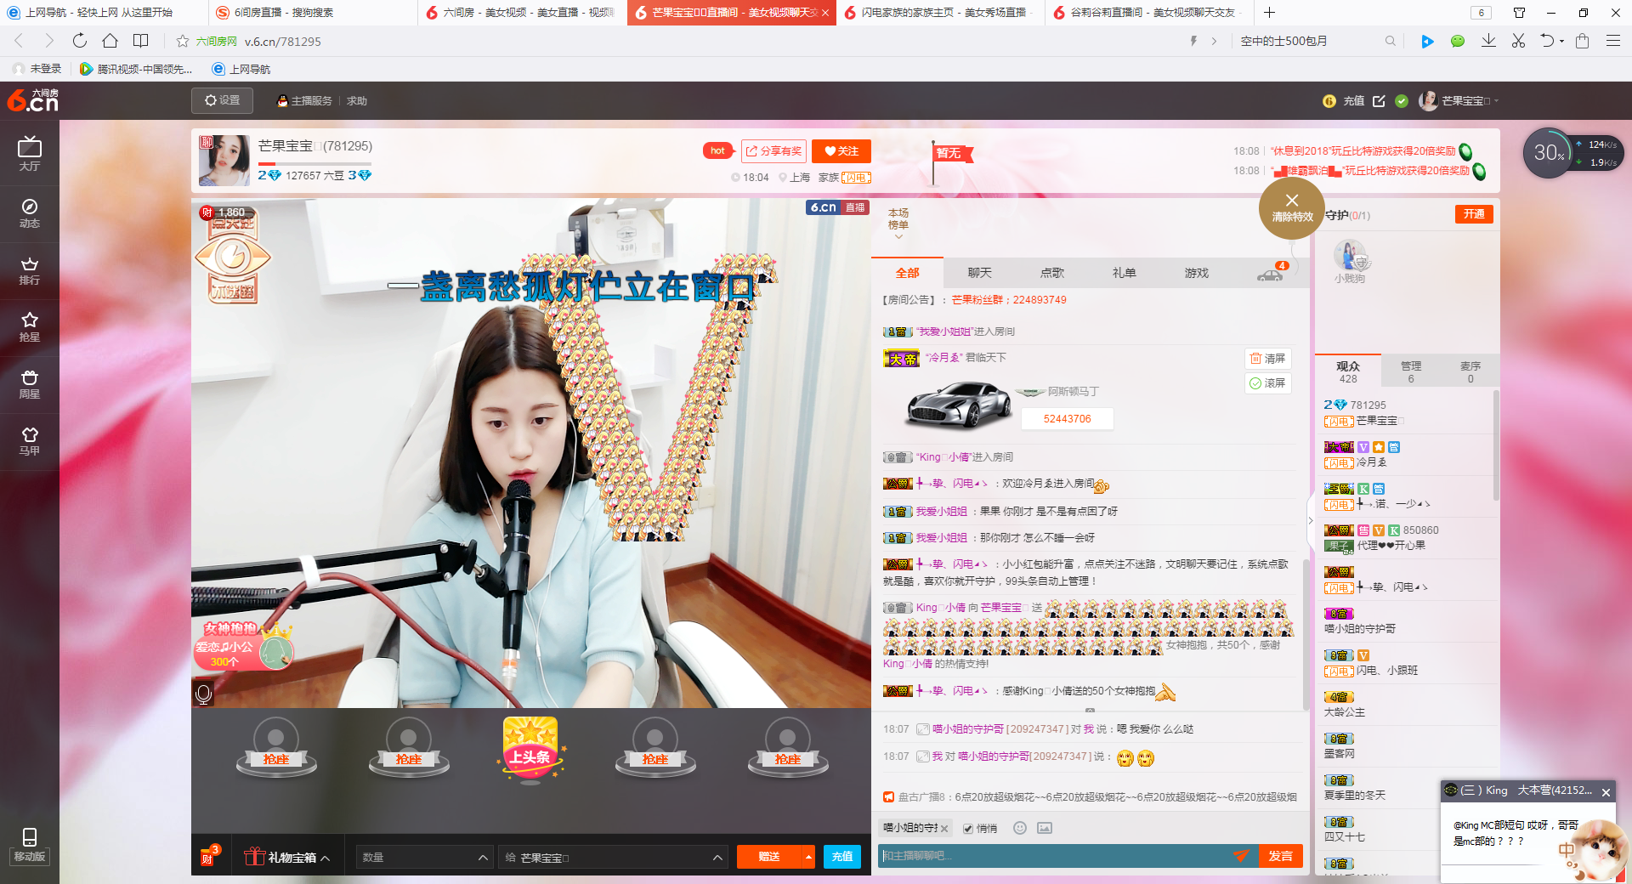The image size is (1632, 884).
Task: Open the 闪电家族的家族主页 browser tab
Action: [x=941, y=13]
